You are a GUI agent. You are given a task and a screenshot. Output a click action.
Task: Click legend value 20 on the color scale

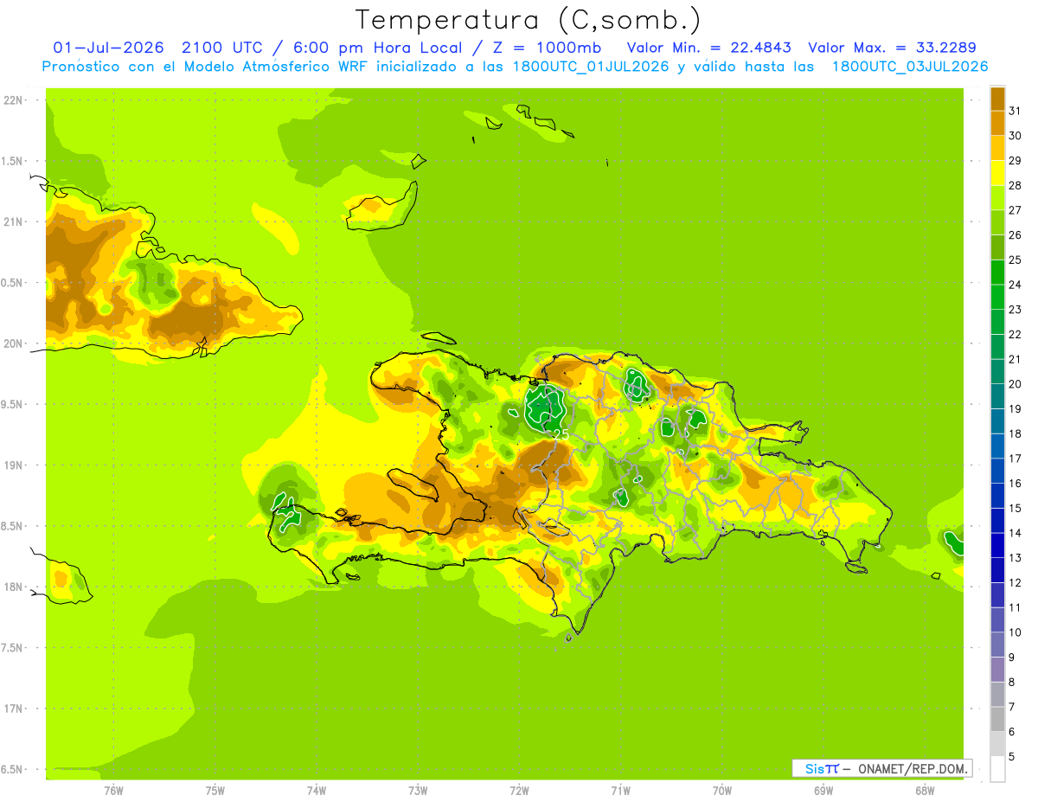coord(1016,384)
